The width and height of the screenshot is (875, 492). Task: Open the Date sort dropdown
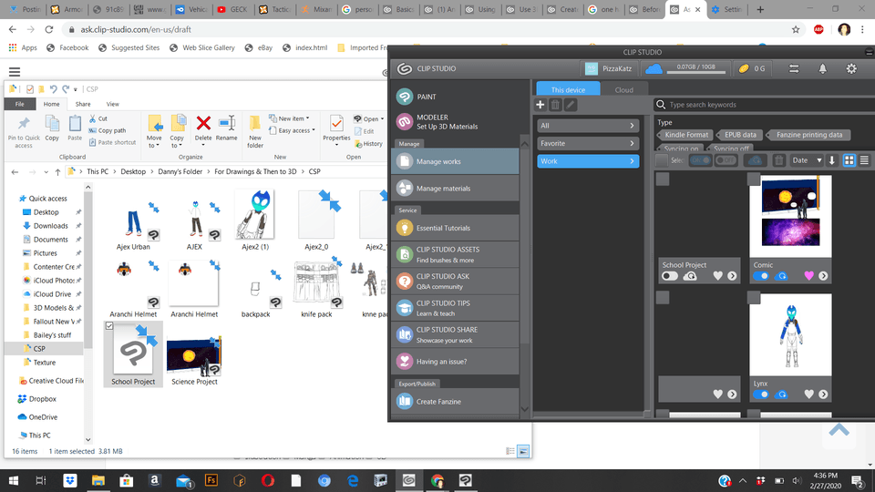point(807,160)
